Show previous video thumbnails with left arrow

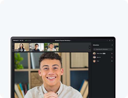(x=13, y=47)
